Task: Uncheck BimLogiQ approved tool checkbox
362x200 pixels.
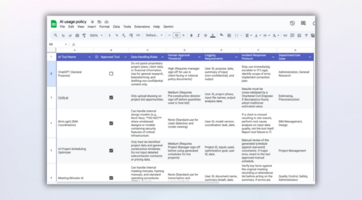Action: coord(111,123)
